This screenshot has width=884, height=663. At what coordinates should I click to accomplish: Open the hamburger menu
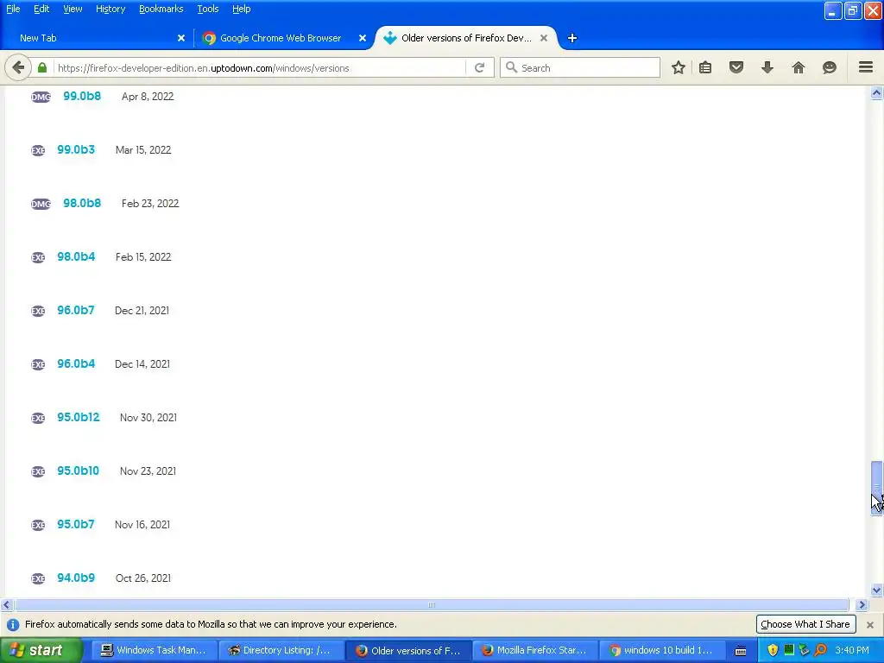pyautogui.click(x=866, y=67)
